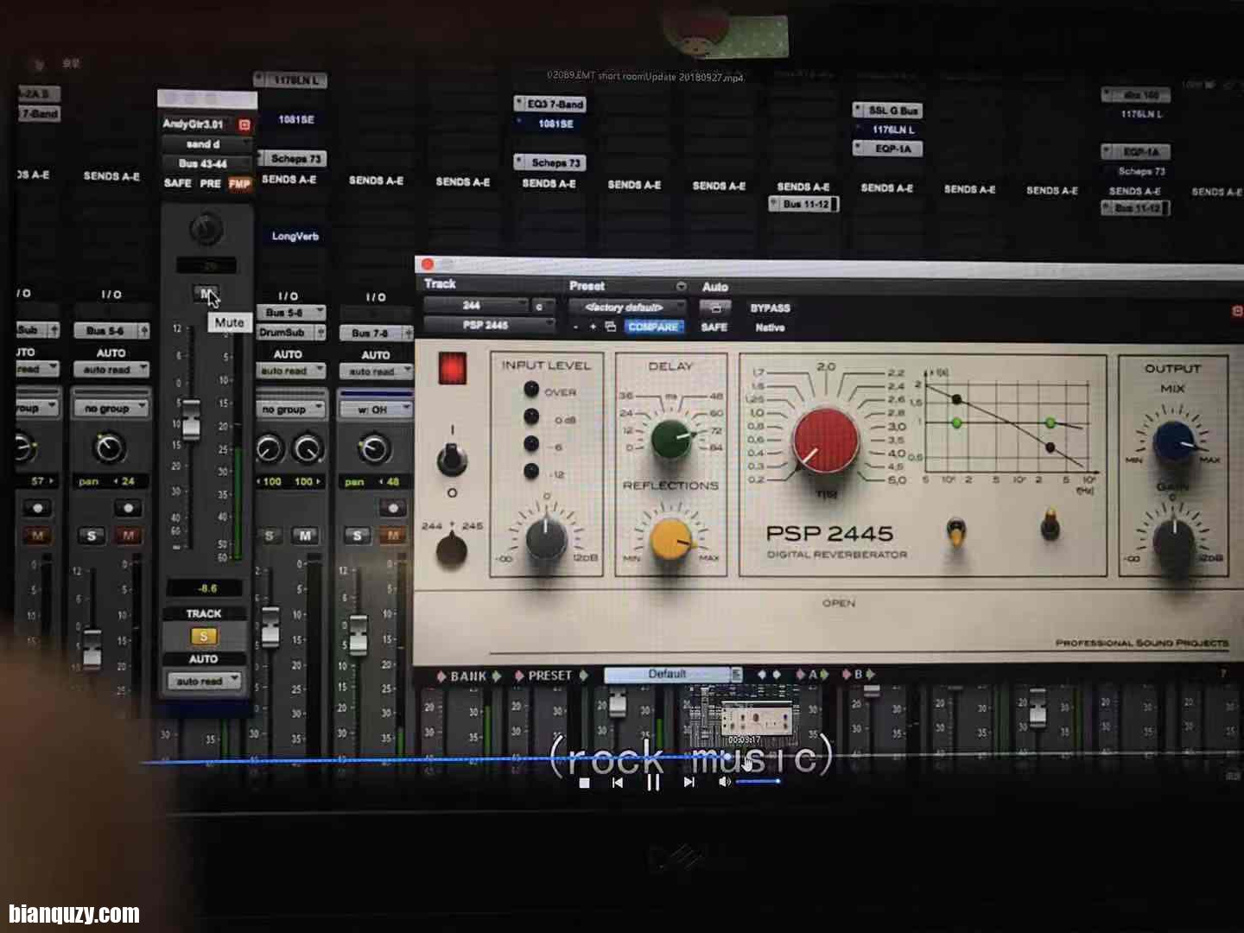Viewport: 1244px width, 933px height.
Task: Click the green Delay knob
Action: [x=672, y=438]
